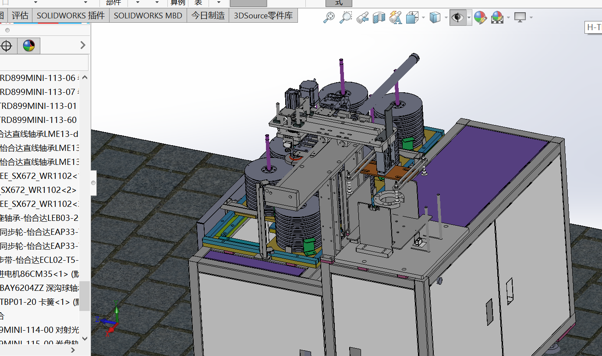
Task: Open the 评估 tab
Action: tap(20, 16)
